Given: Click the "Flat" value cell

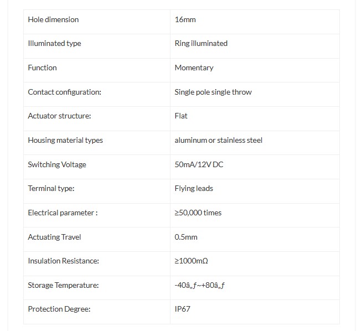Looking at the screenshot, I should click(181, 116).
